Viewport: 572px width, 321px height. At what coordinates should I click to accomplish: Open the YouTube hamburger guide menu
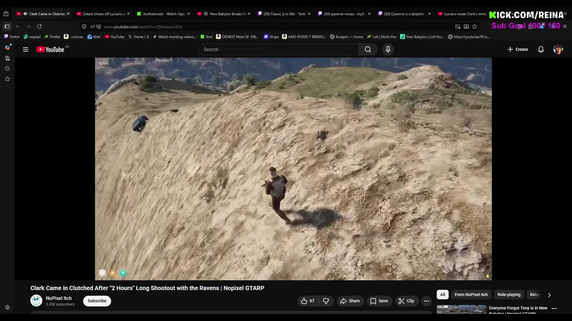pyautogui.click(x=25, y=49)
